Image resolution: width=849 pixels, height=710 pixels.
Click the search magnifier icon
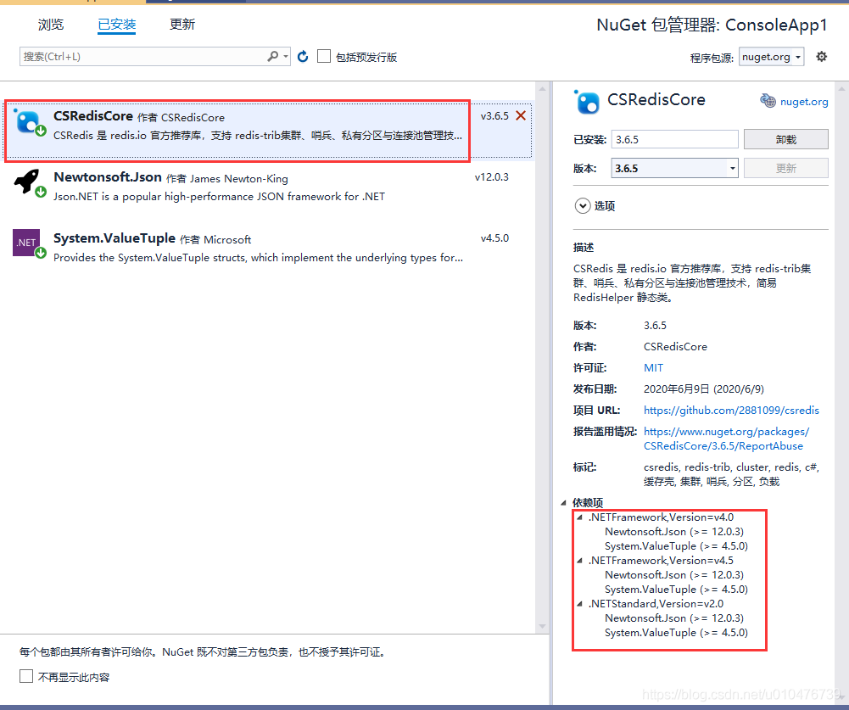click(273, 56)
